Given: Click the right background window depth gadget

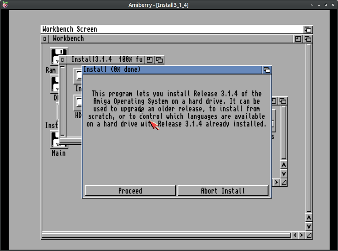Looking at the screenshot, I should pos(283,101).
